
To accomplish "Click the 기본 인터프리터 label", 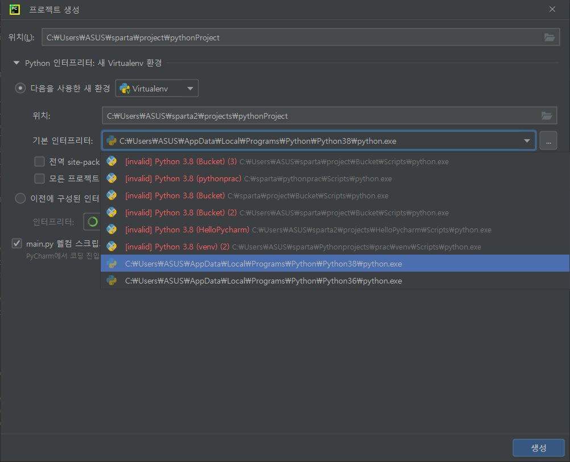I will 63,140.
